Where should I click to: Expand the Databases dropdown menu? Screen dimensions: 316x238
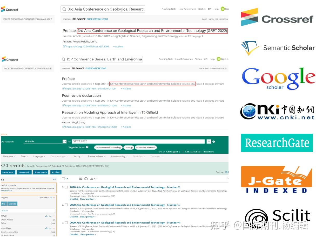click(x=10, y=156)
